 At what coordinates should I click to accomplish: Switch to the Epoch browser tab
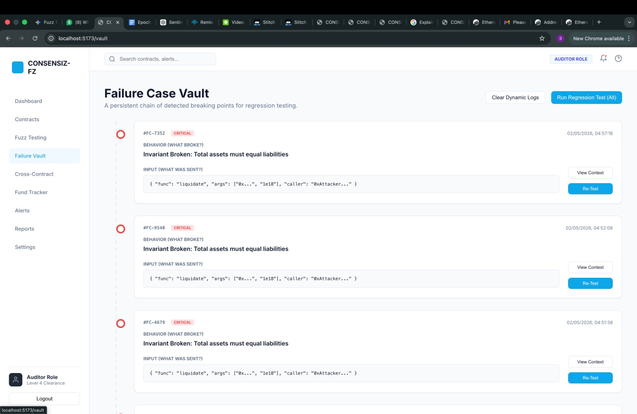point(140,22)
